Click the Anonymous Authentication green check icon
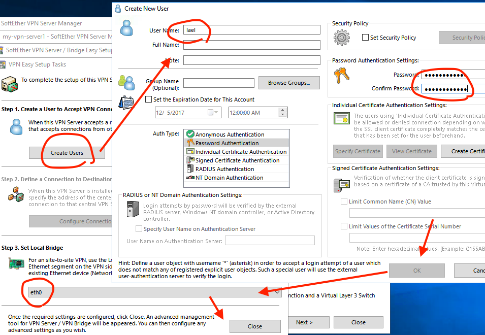 click(x=190, y=134)
